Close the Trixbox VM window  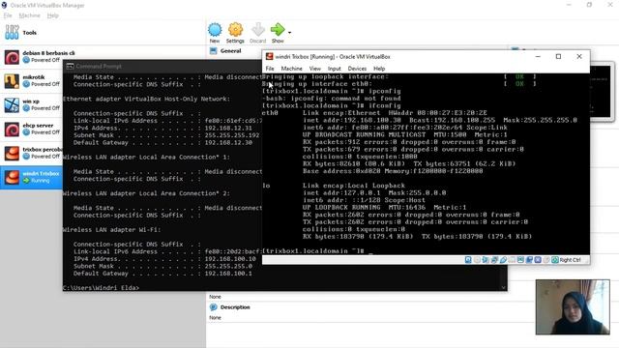(579, 56)
